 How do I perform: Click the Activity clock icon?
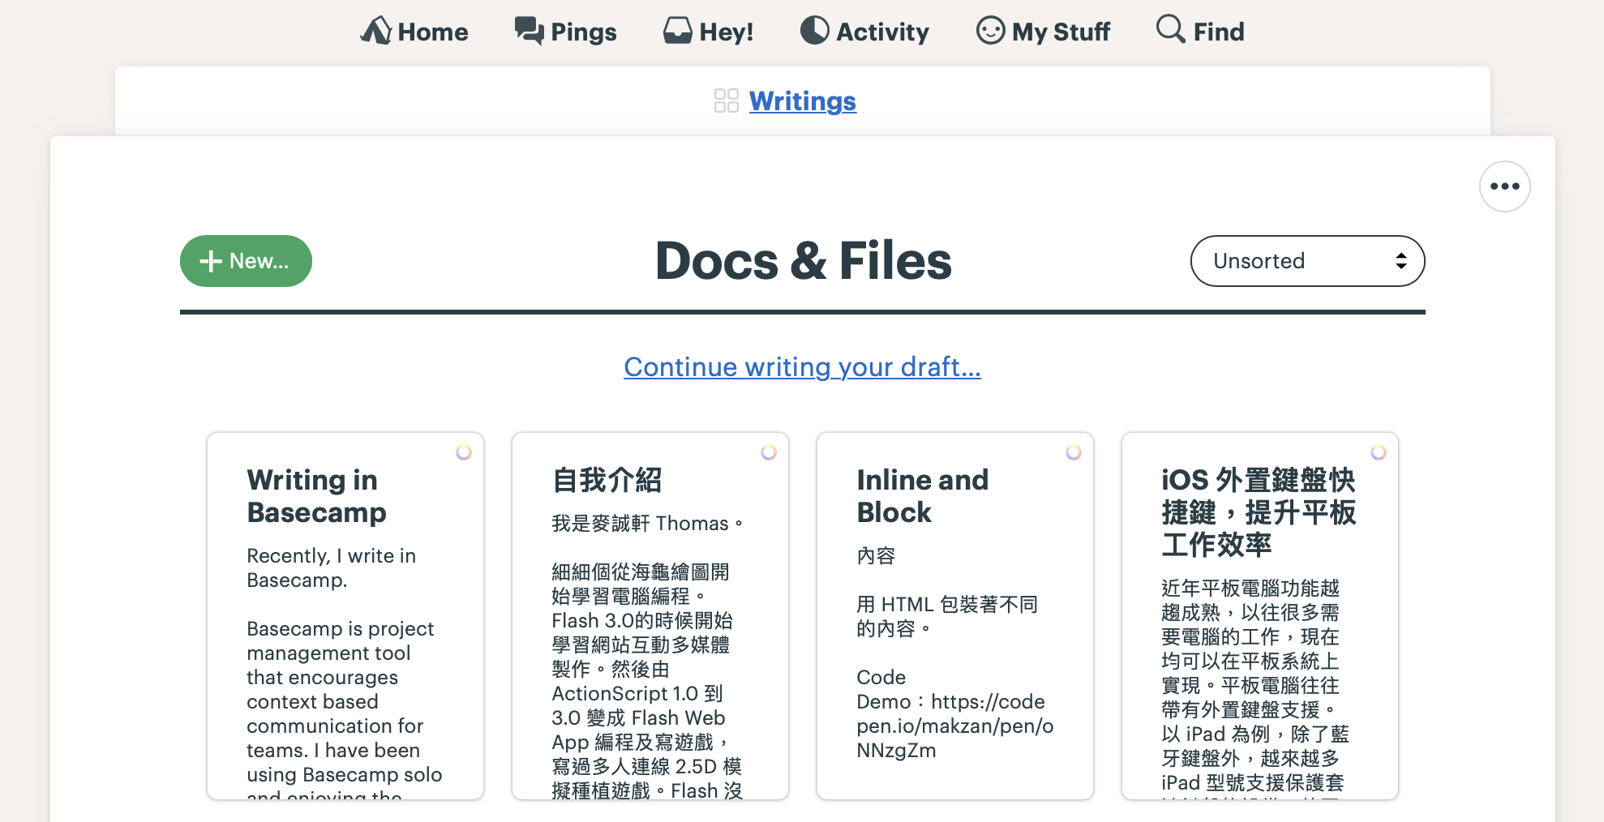[x=814, y=30]
